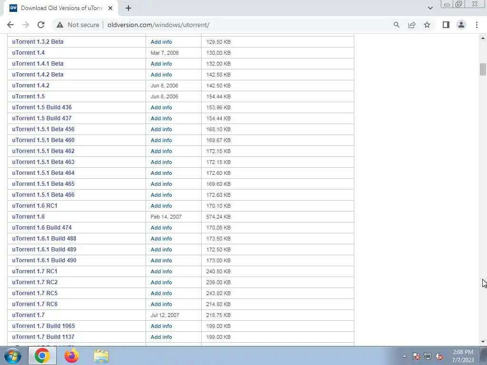Show hidden system tray icons
This screenshot has width=487, height=365.
tap(404, 356)
